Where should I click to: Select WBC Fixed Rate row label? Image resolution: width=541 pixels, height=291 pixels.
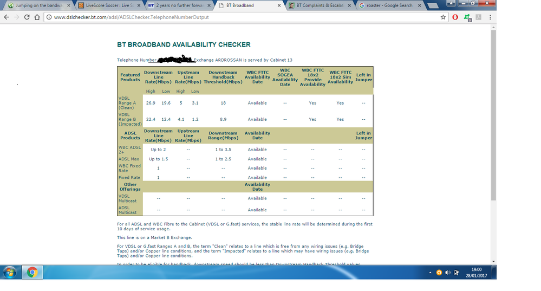coord(129,168)
